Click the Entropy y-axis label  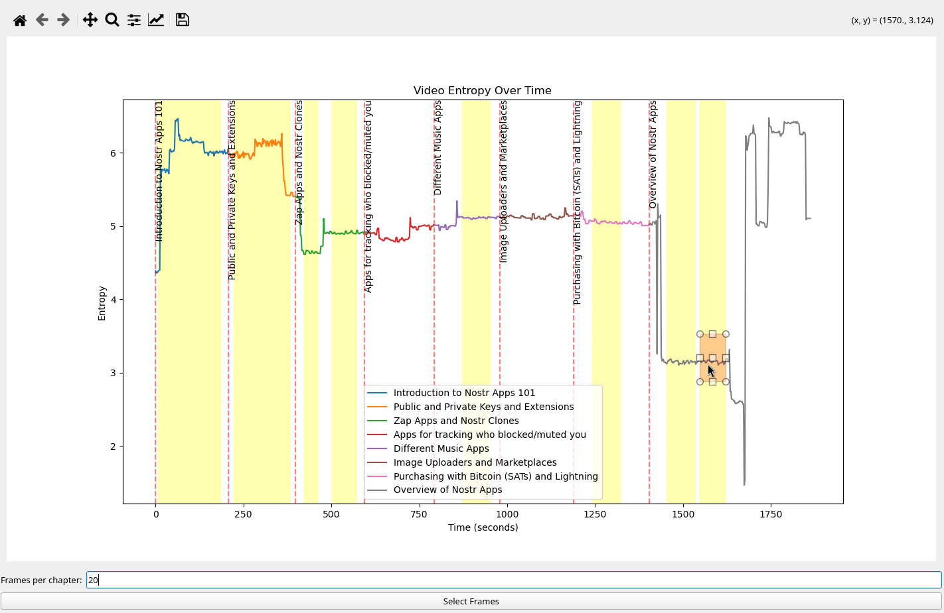[x=102, y=303]
